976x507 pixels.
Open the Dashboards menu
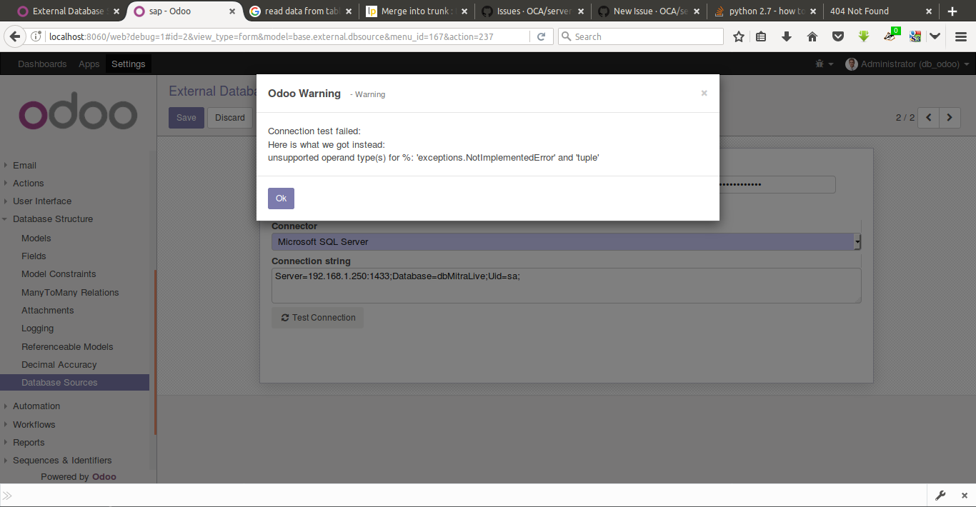click(x=42, y=64)
